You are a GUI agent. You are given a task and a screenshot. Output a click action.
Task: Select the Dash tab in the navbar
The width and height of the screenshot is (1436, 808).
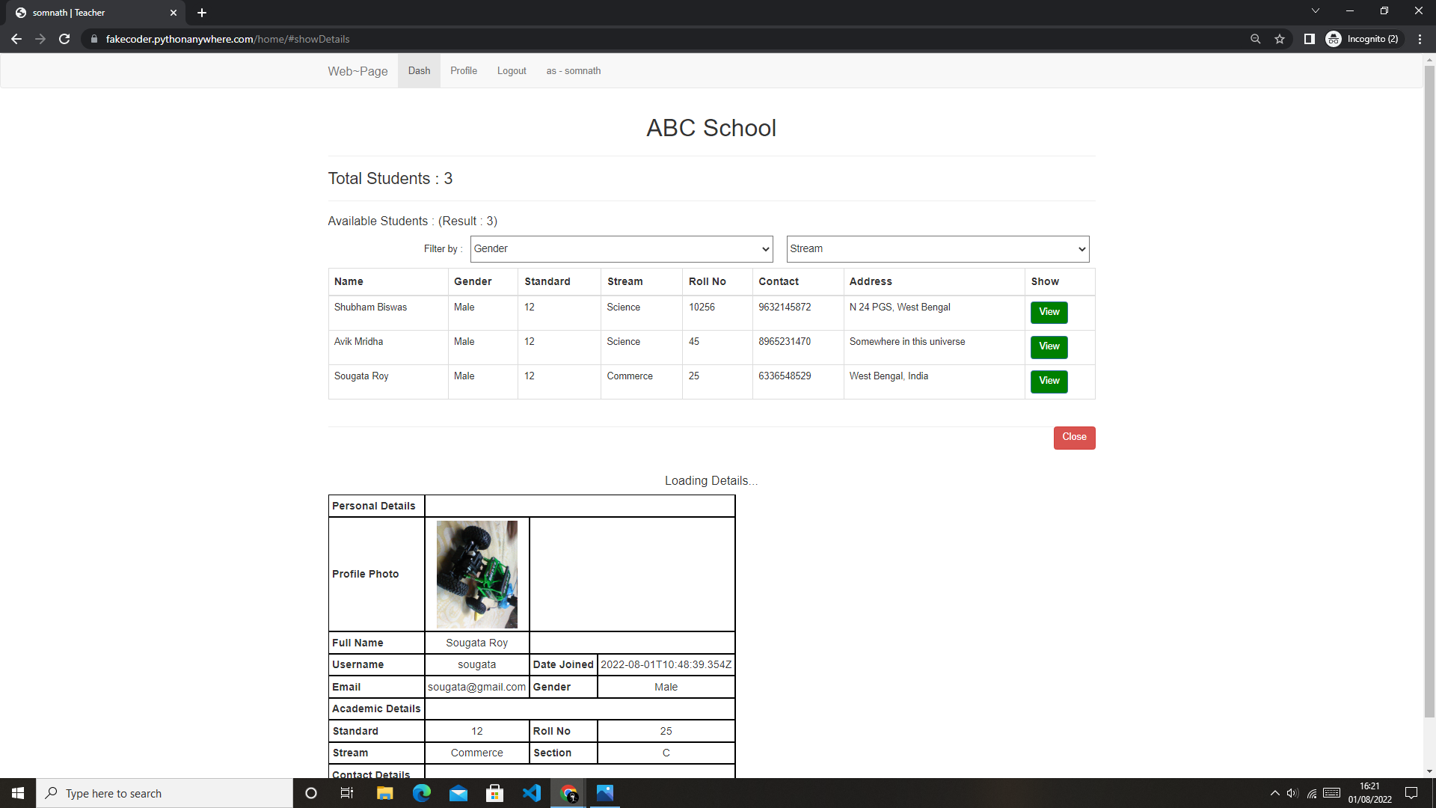(x=419, y=70)
